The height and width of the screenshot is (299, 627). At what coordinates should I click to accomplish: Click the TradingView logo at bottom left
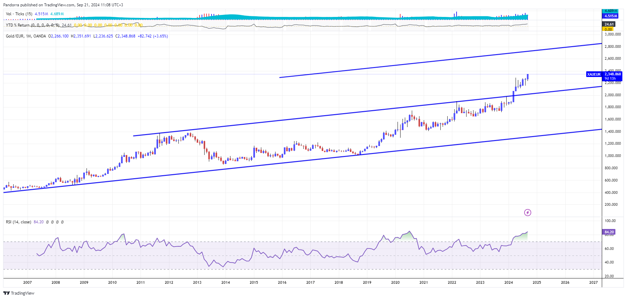point(19,293)
